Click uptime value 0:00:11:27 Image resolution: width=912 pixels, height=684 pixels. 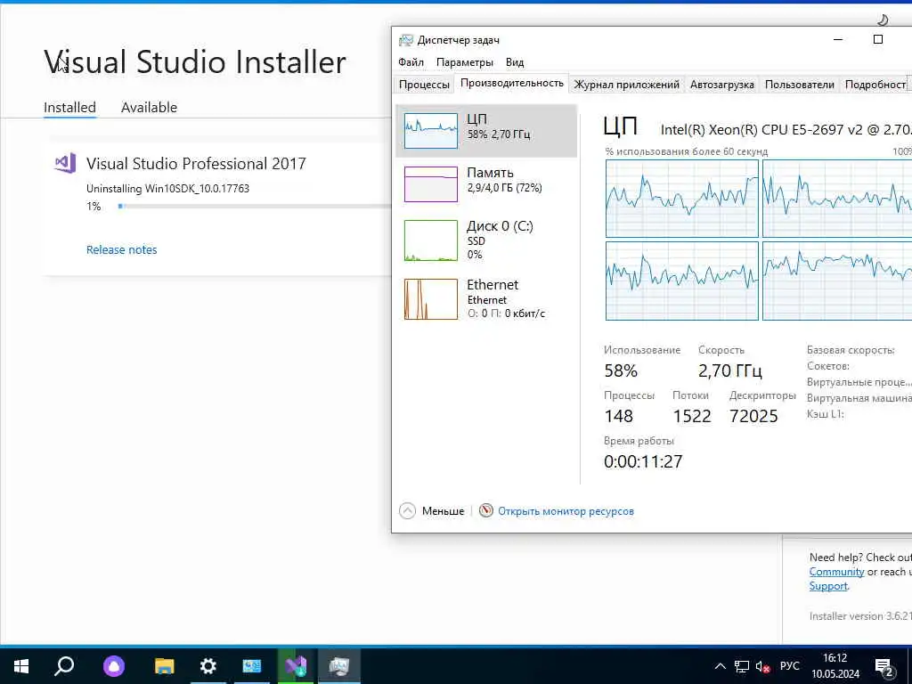click(x=643, y=461)
